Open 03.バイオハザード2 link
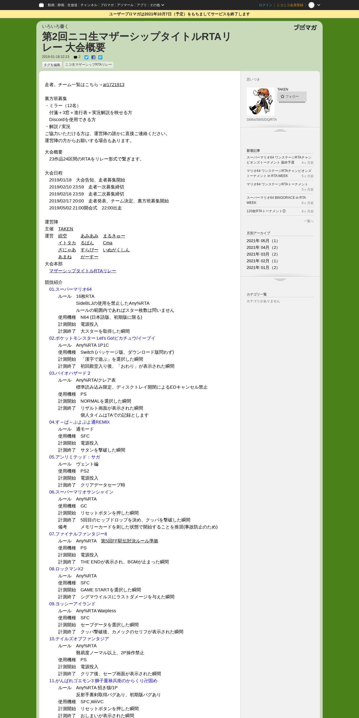The image size is (359, 718). tap(70, 373)
